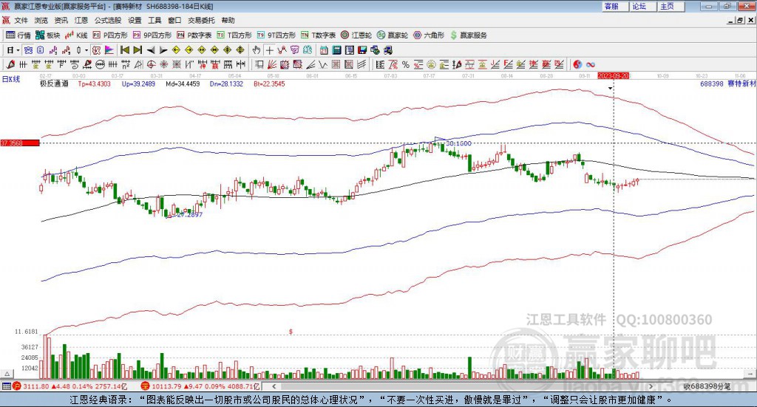This screenshot has width=757, height=407.
Task: Open the P数字表 number table
Action: [194, 35]
